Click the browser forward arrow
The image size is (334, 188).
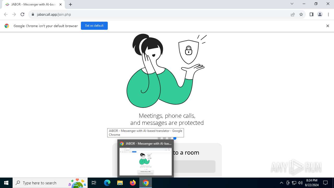point(14,14)
